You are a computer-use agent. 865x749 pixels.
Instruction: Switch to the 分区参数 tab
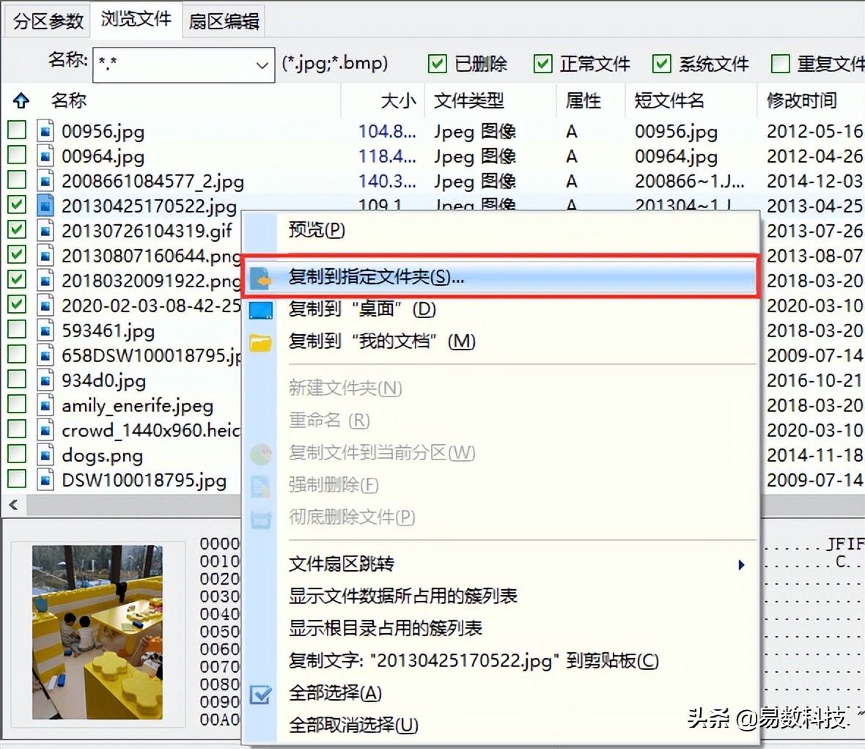[48, 21]
